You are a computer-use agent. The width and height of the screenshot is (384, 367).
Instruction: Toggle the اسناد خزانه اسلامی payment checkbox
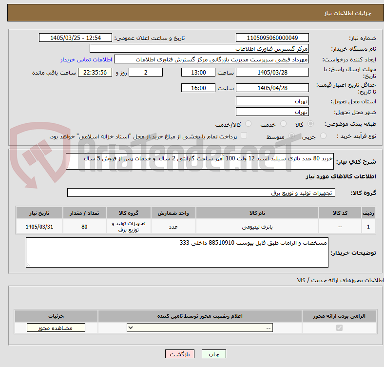click(x=244, y=135)
